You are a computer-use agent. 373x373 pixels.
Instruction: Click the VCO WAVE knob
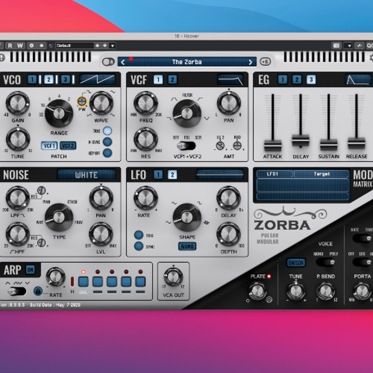click(x=101, y=103)
